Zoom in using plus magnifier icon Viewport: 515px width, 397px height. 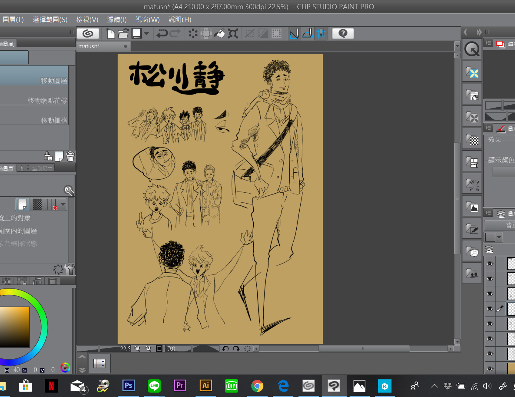tap(148, 348)
